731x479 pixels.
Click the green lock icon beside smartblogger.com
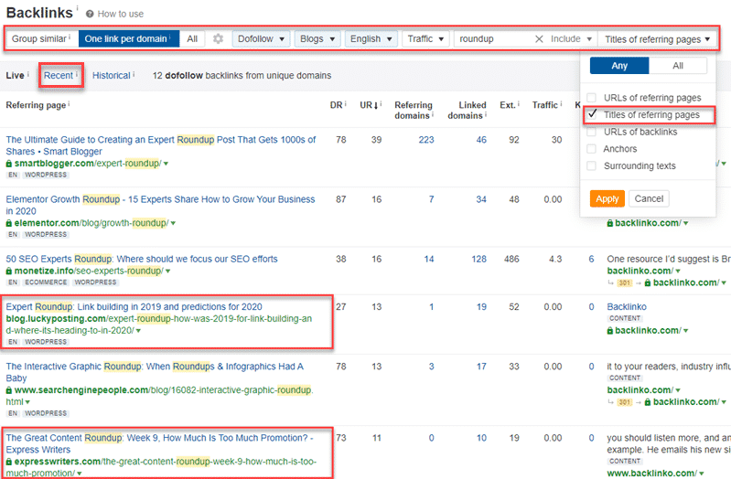pos(9,163)
